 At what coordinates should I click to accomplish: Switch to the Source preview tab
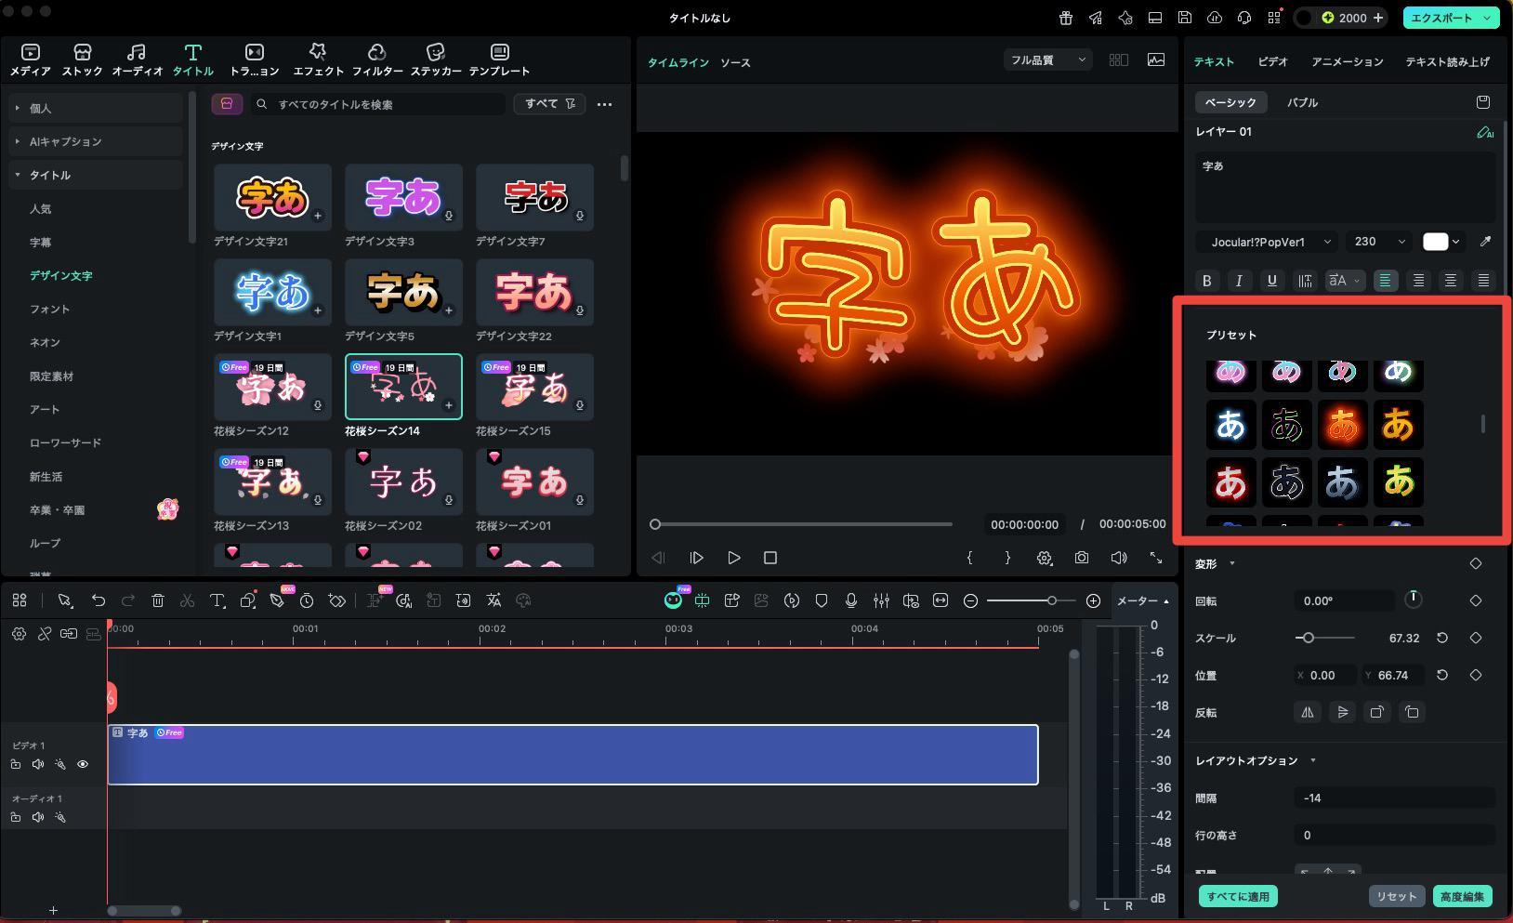click(x=735, y=63)
